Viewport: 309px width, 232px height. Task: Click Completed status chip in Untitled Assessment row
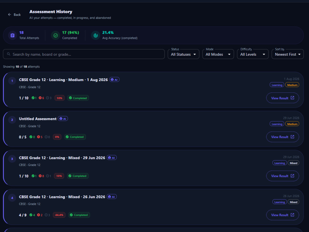point(75,137)
